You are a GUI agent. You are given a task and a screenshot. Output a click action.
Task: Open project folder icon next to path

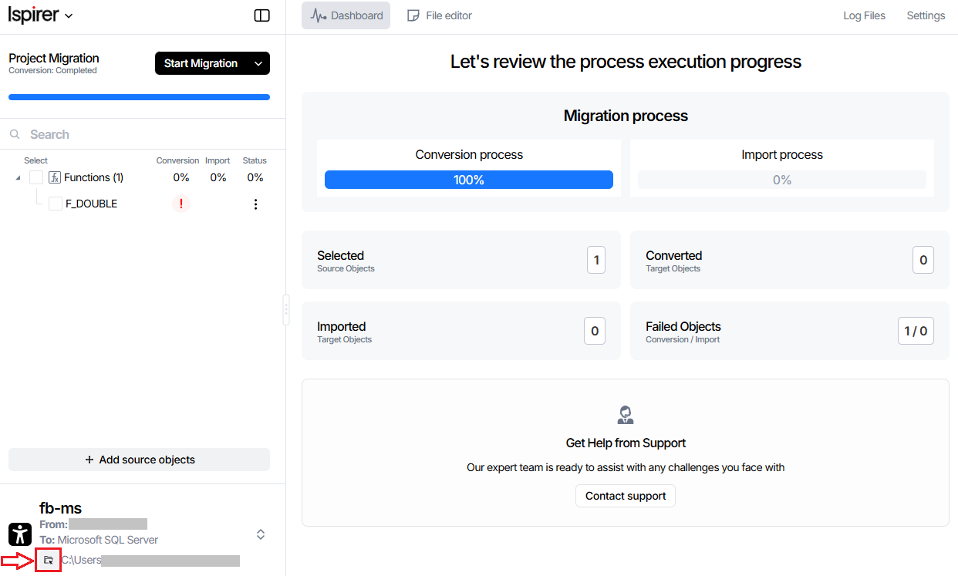click(x=49, y=560)
